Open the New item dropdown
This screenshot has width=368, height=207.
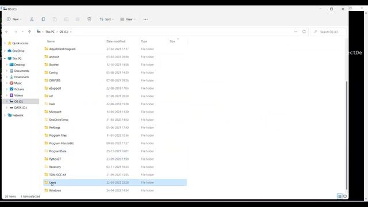point(14,19)
